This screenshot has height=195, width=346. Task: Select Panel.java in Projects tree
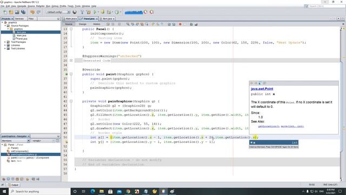tap(22, 38)
